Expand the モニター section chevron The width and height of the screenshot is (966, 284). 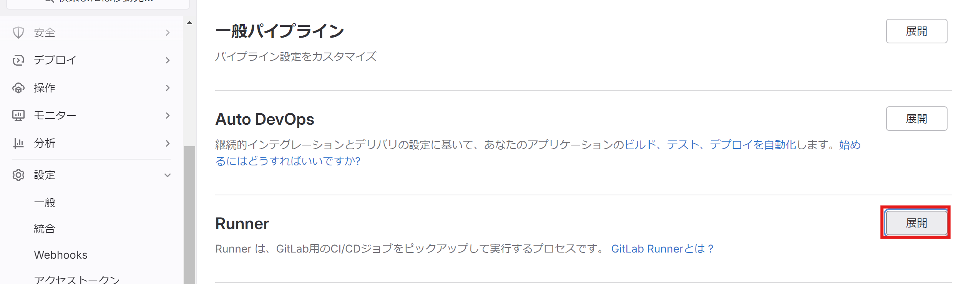[168, 116]
